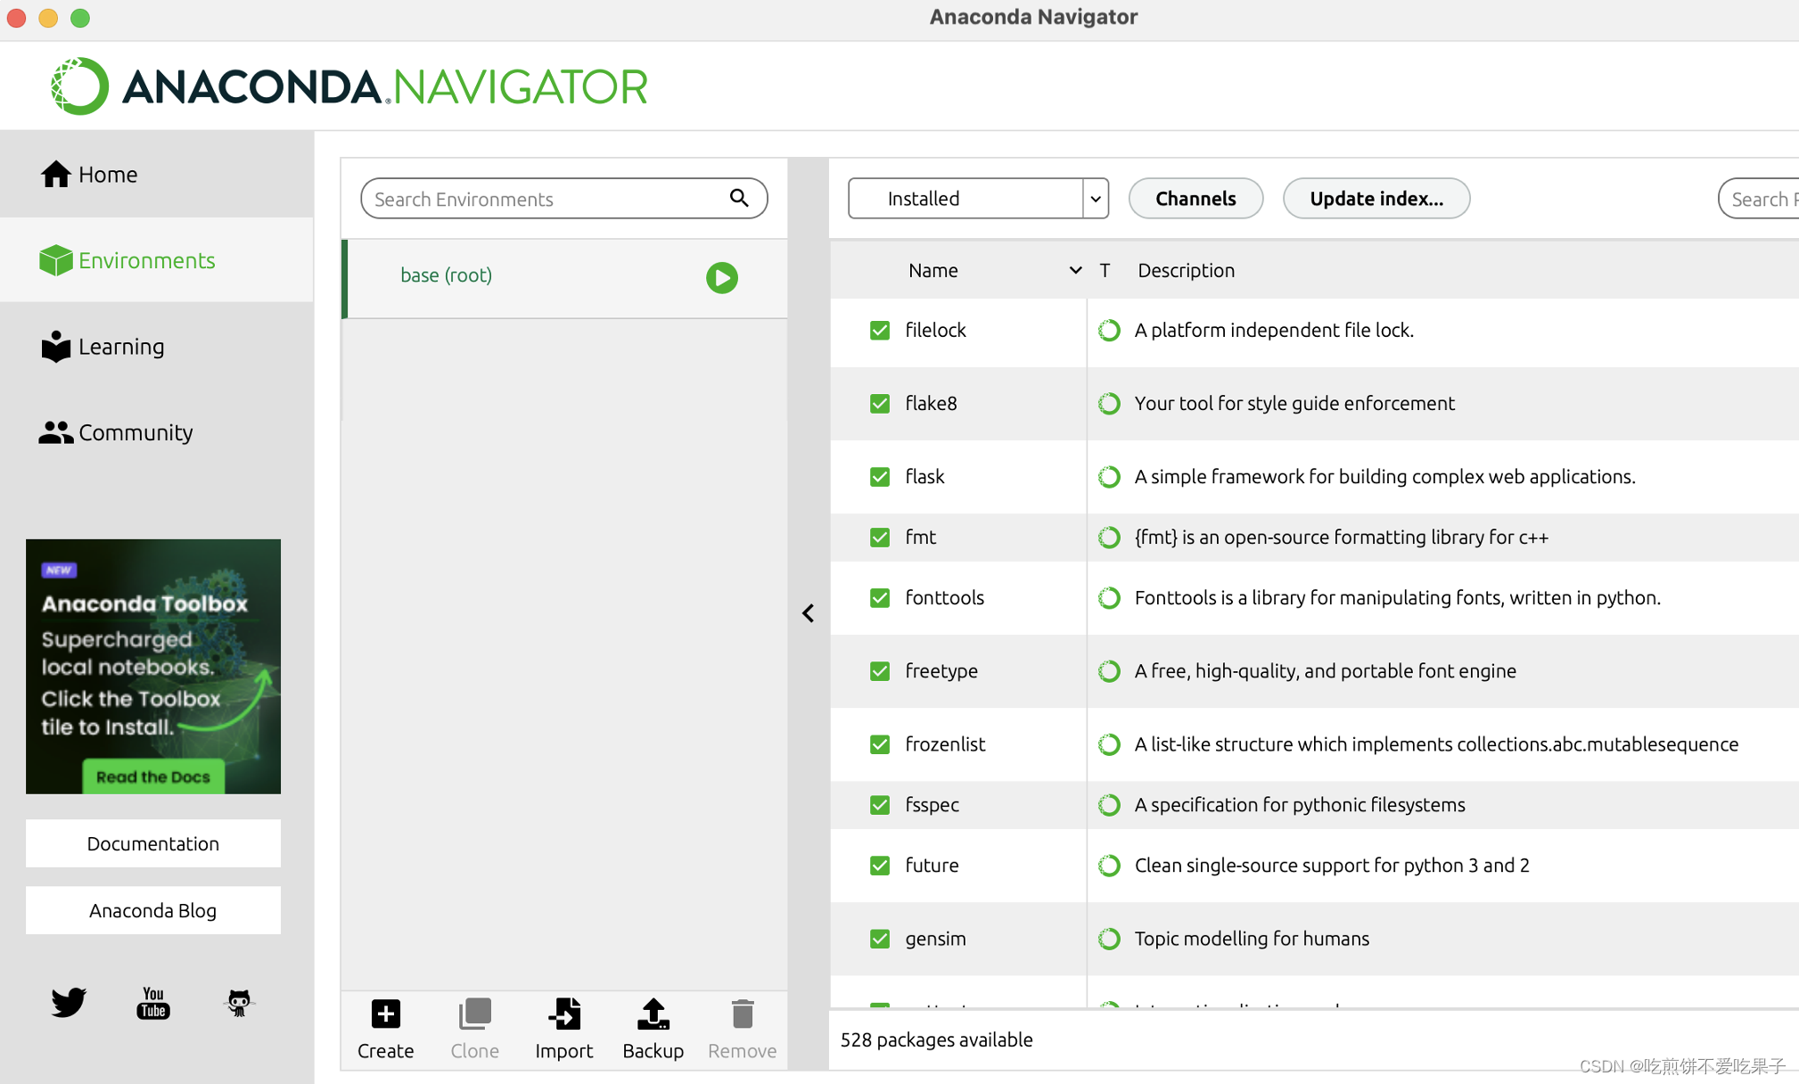
Task: Toggle the filelock package checkbox
Action: click(880, 331)
